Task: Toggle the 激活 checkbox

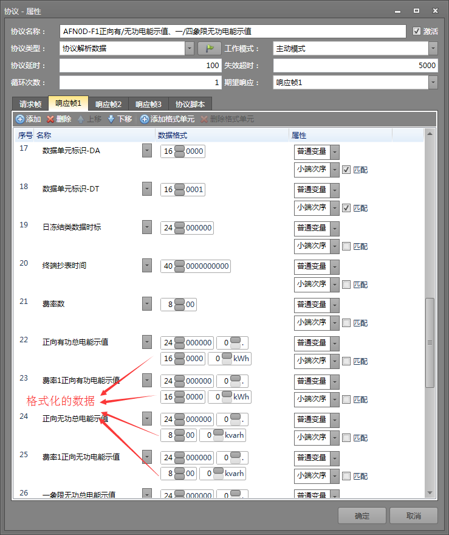Action: pos(417,31)
